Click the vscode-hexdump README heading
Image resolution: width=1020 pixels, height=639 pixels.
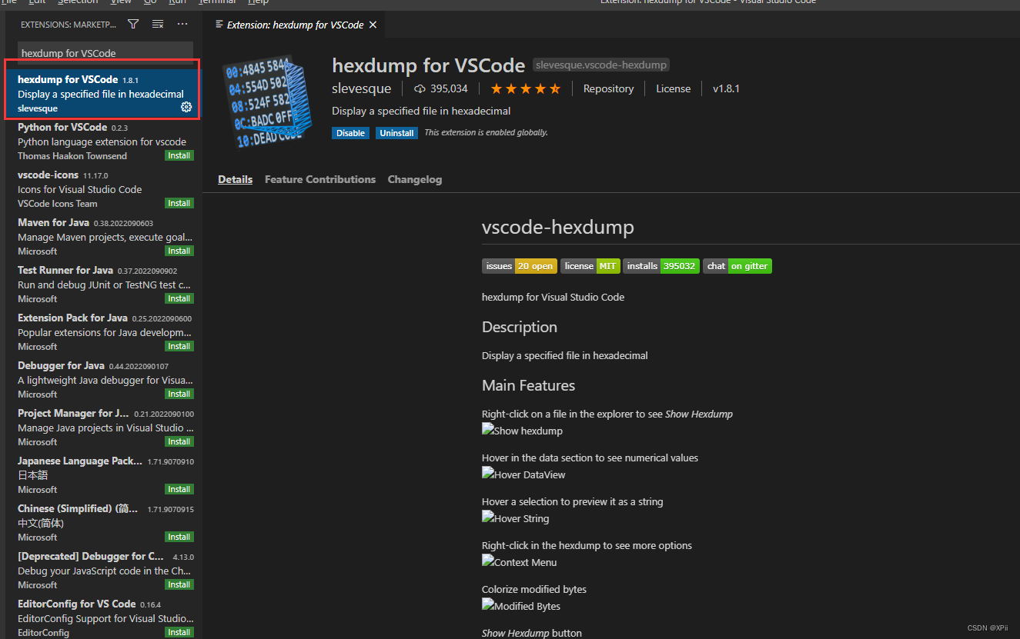coord(558,228)
